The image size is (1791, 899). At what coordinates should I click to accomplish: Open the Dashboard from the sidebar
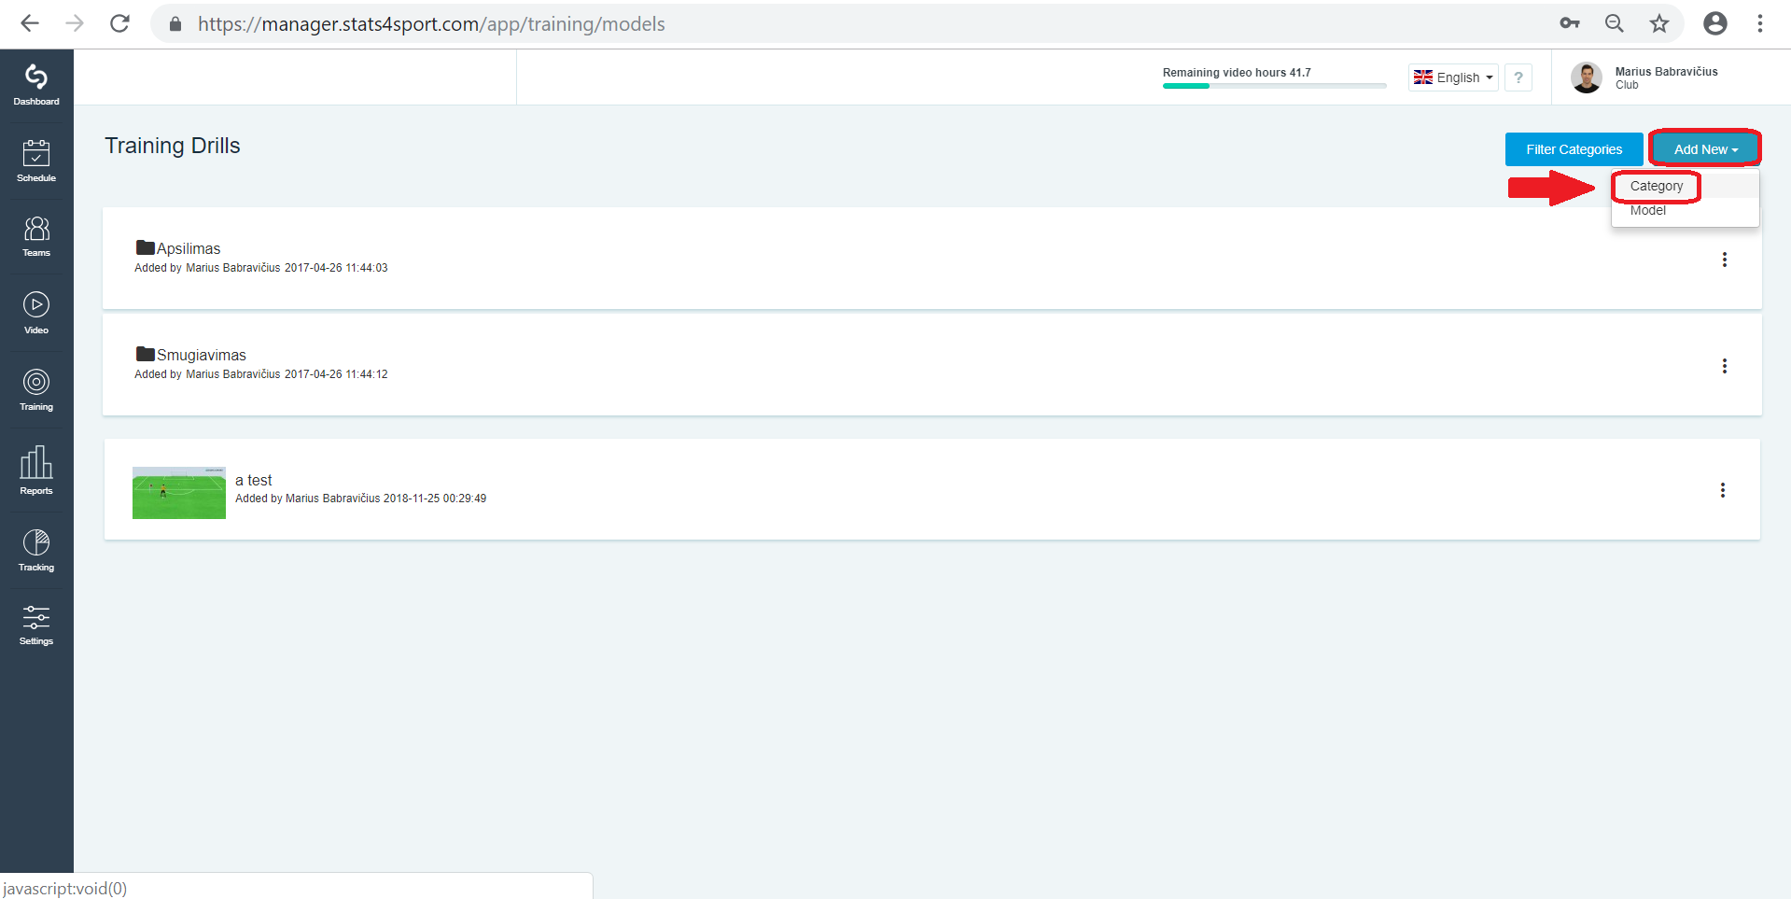point(36,85)
